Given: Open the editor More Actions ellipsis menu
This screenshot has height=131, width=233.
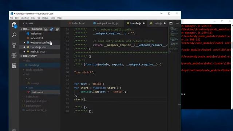Looking at the screenshot, I should click(x=177, y=23).
